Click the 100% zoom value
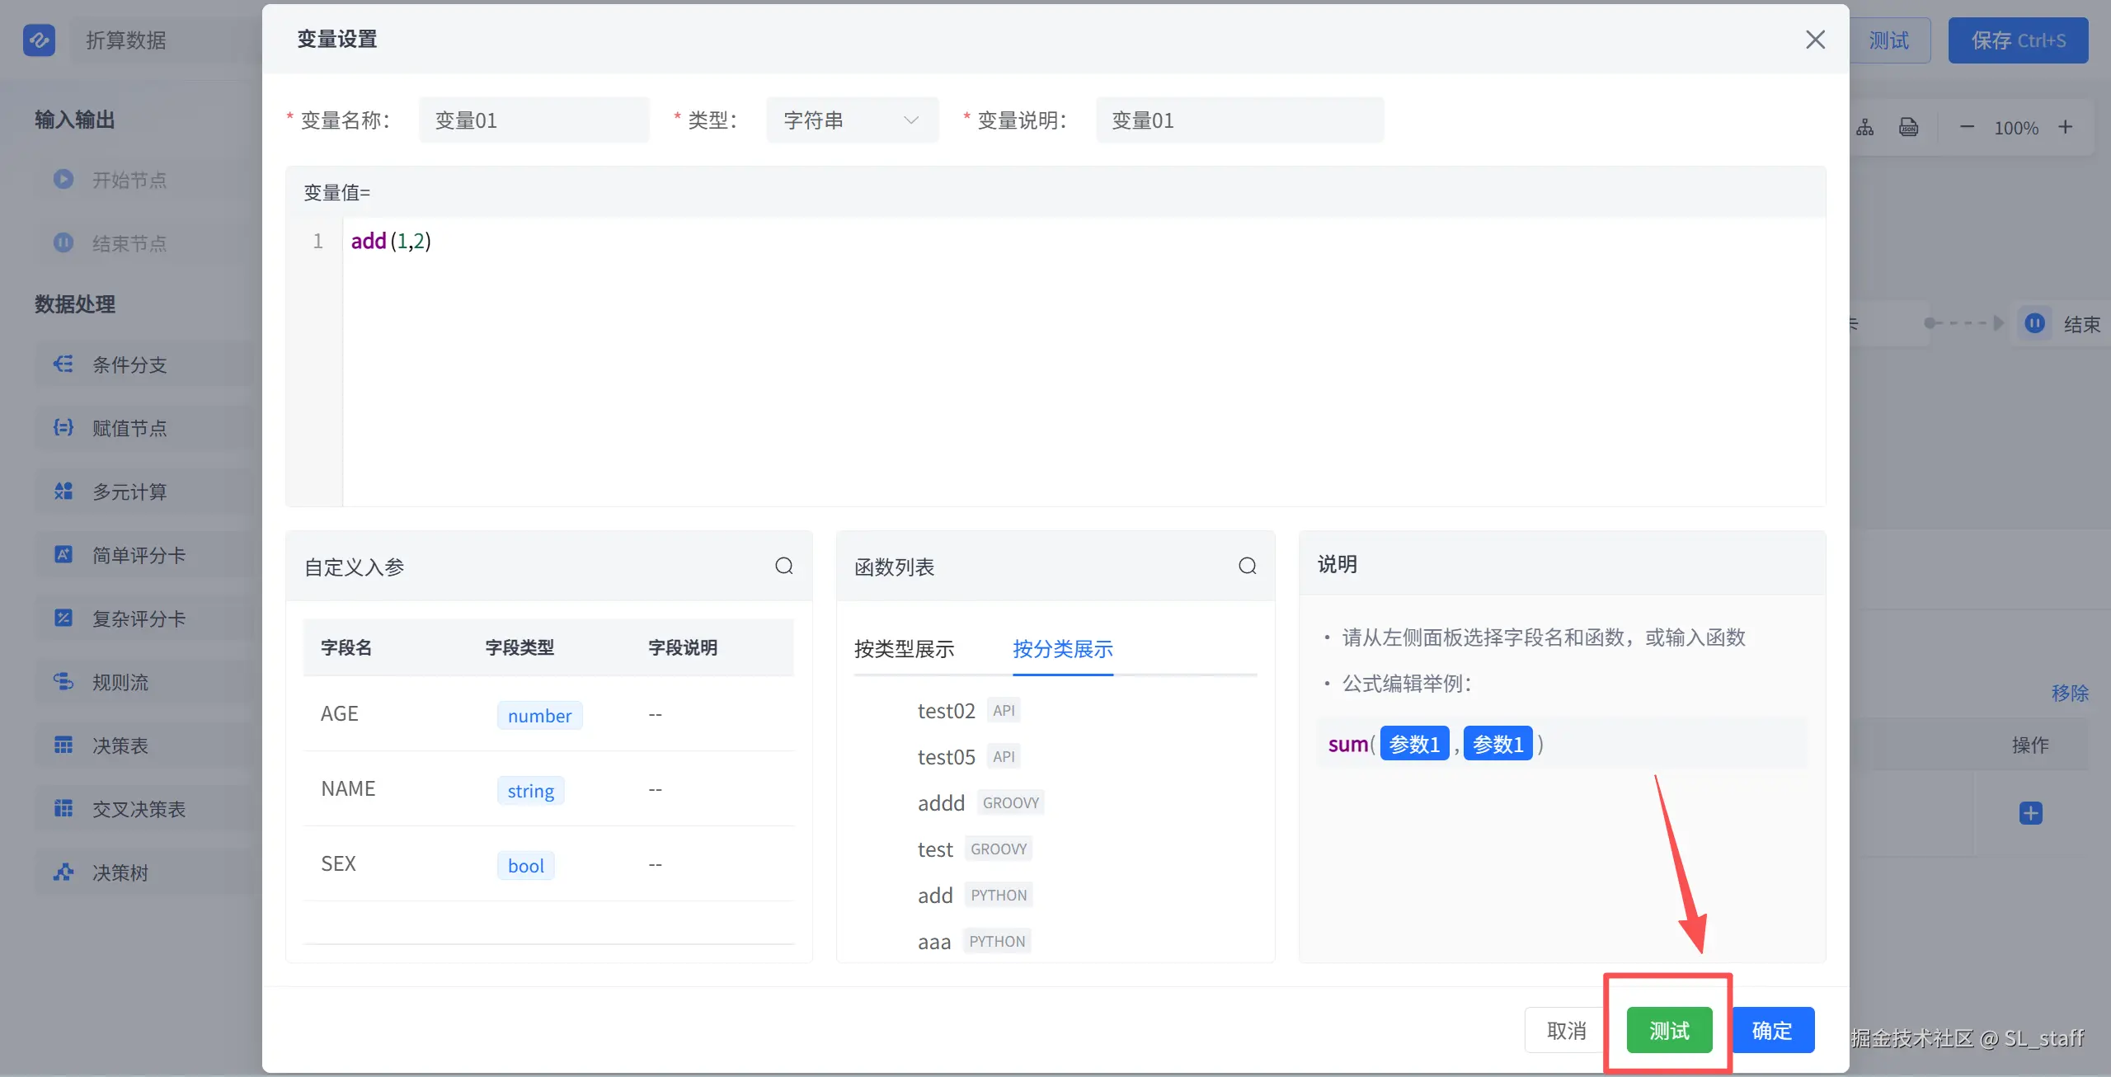 pyautogui.click(x=2015, y=128)
